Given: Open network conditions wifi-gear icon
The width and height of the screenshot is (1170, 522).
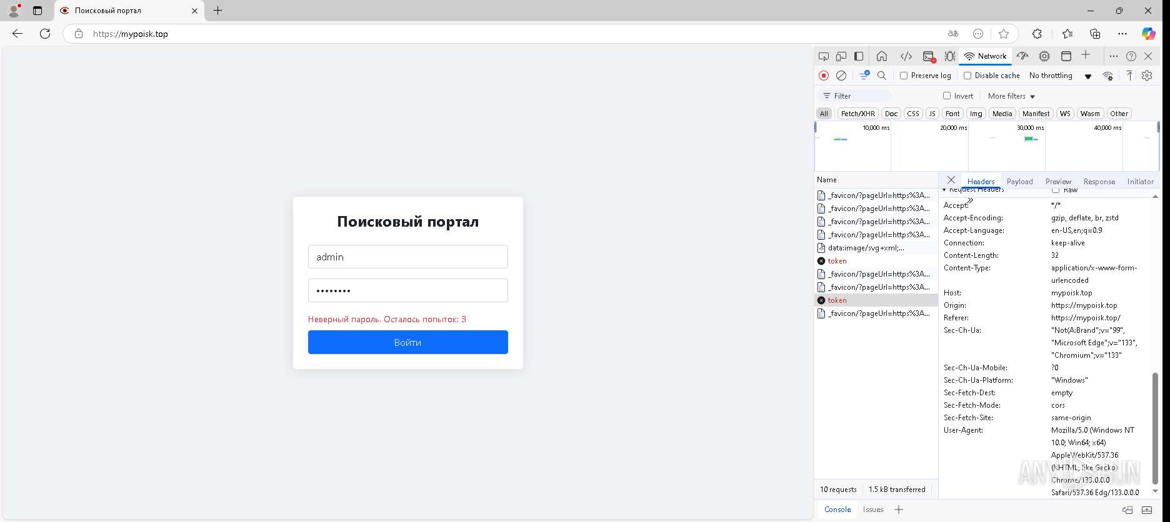Looking at the screenshot, I should pos(1107,76).
